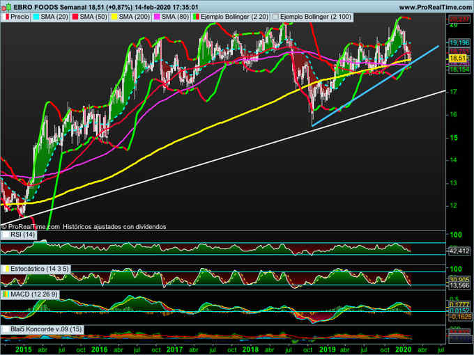Click the RSI panel 100 scale label
The width and height of the screenshot is (474, 355).
pyautogui.click(x=456, y=235)
